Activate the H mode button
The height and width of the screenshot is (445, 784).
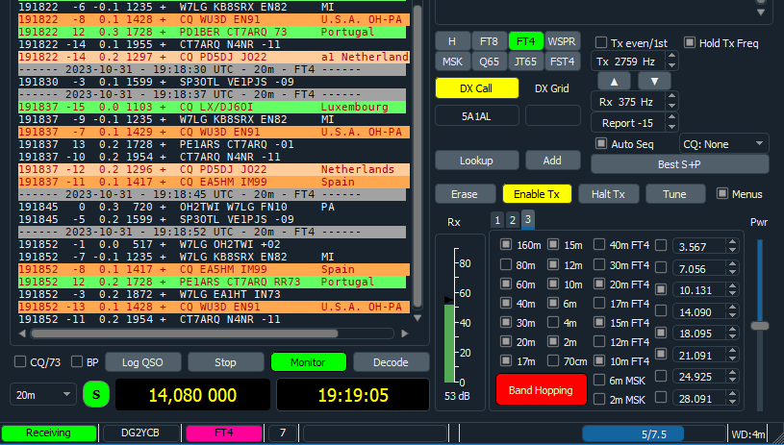451,41
